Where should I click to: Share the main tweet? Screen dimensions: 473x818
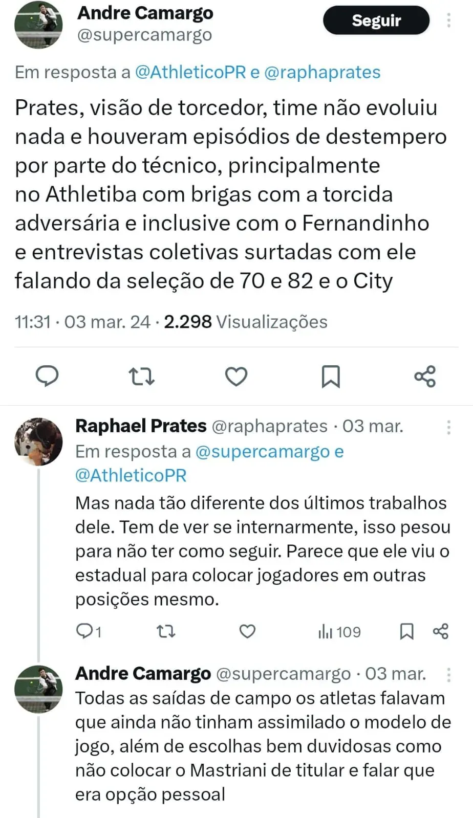click(425, 376)
